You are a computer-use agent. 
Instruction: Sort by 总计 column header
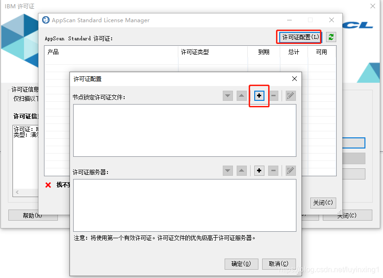[294, 52]
